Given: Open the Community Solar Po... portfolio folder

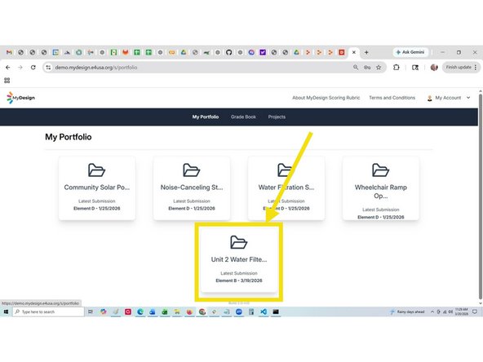Looking at the screenshot, I should click(x=97, y=188).
